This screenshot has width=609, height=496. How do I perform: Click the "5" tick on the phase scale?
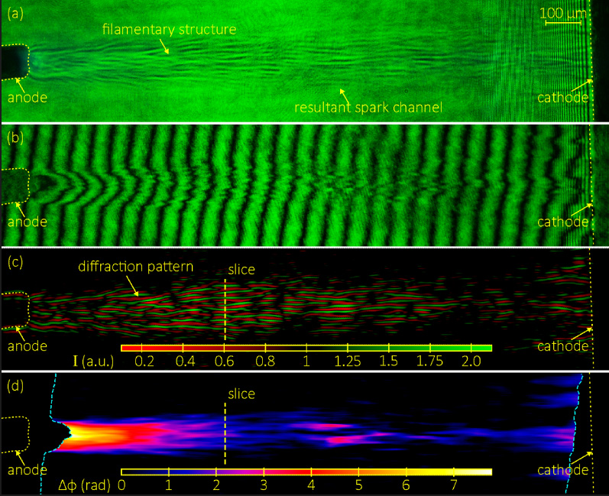(359, 485)
